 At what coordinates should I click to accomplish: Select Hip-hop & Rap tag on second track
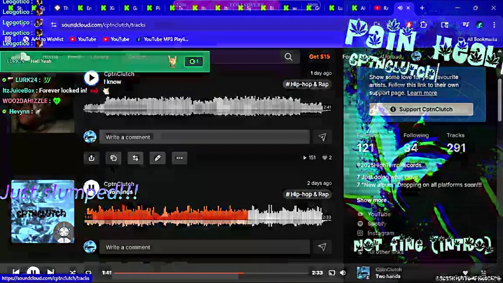307,194
